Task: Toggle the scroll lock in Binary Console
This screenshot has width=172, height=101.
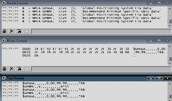Action: point(4,69)
